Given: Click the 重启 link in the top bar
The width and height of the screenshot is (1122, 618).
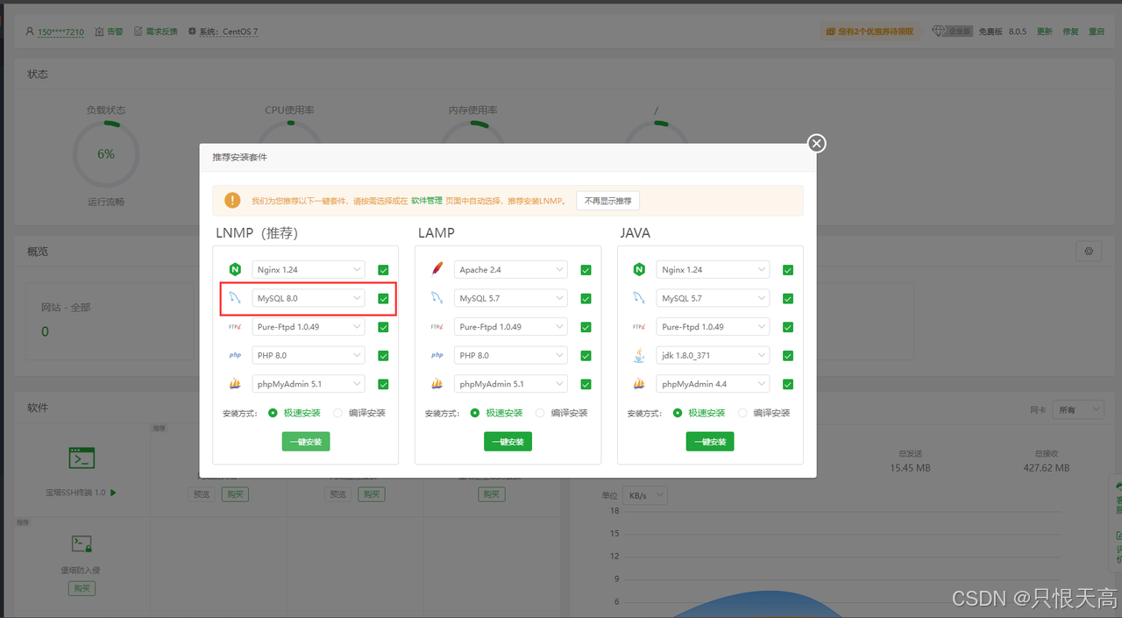Looking at the screenshot, I should [1097, 32].
